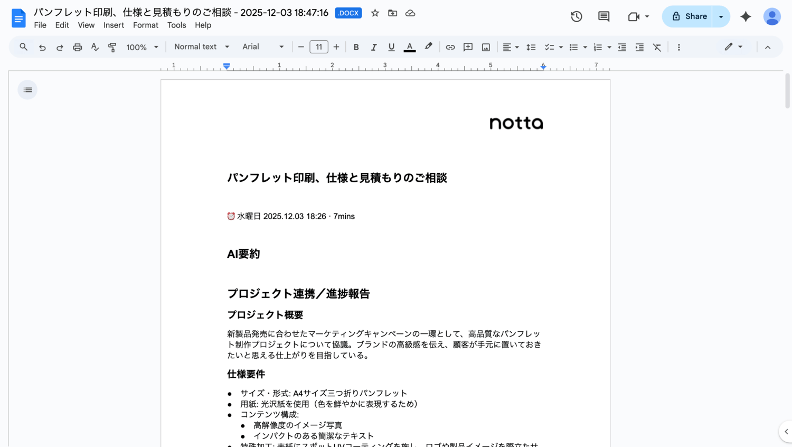Viewport: 792px width, 447px height.
Task: Run spelling and grammar check
Action: pyautogui.click(x=95, y=47)
